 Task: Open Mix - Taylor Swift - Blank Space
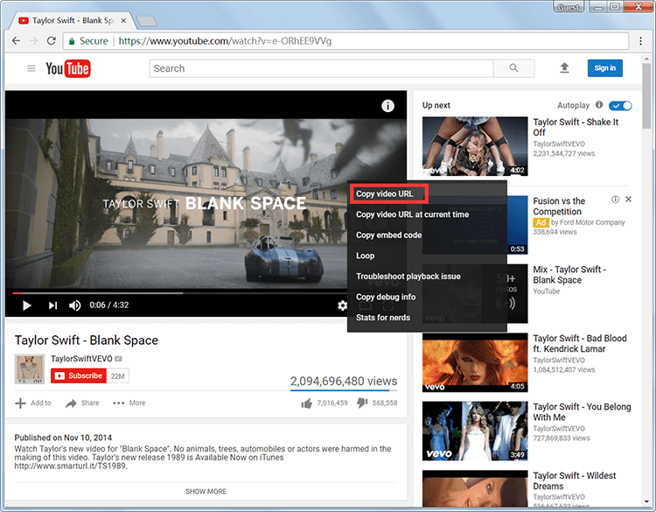click(569, 275)
